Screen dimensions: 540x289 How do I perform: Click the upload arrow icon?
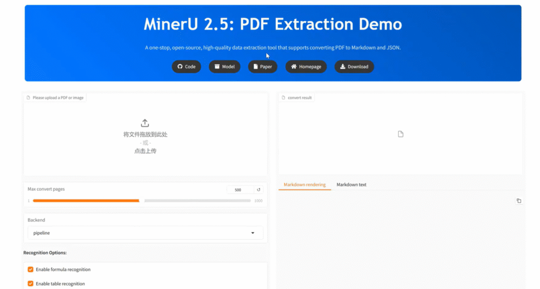(145, 123)
